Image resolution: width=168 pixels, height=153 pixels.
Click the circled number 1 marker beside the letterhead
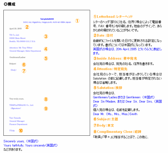(x=77, y=21)
